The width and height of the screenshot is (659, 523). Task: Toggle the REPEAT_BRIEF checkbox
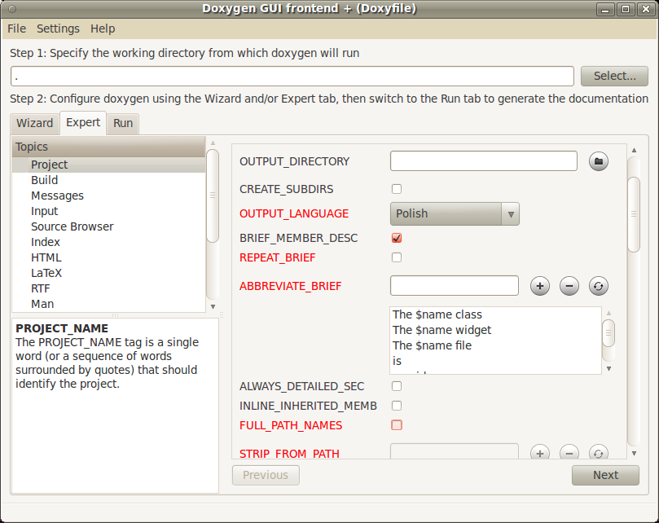tap(397, 257)
